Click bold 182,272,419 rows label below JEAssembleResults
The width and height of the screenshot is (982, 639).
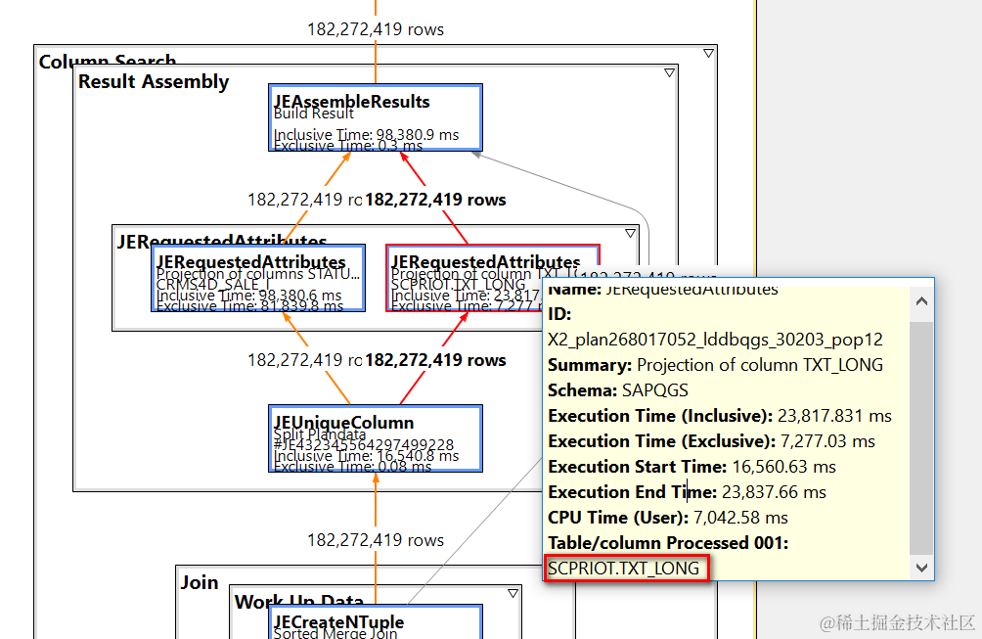(435, 200)
